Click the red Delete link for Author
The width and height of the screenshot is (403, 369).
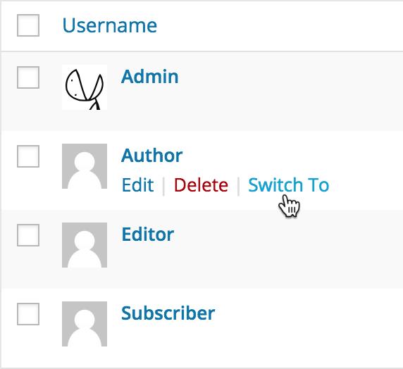[201, 185]
